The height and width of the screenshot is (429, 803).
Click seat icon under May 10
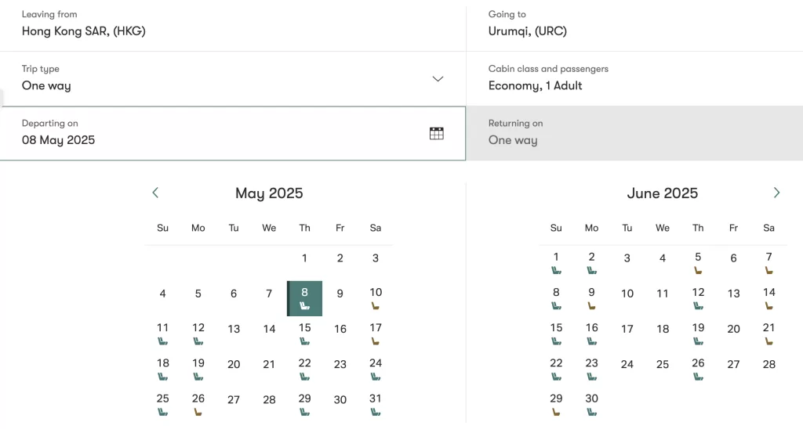click(376, 306)
